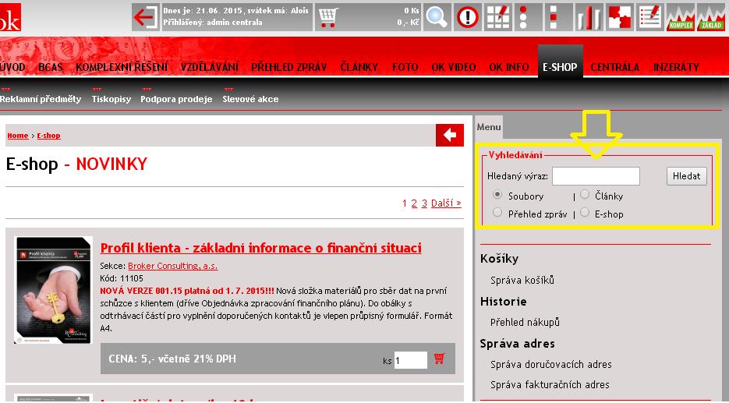Click the grid with pencil icon
729x403 pixels.
pos(498,17)
